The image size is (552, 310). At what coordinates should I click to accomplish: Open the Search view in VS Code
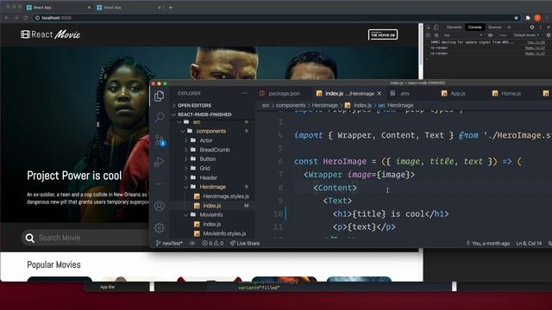[x=159, y=117]
